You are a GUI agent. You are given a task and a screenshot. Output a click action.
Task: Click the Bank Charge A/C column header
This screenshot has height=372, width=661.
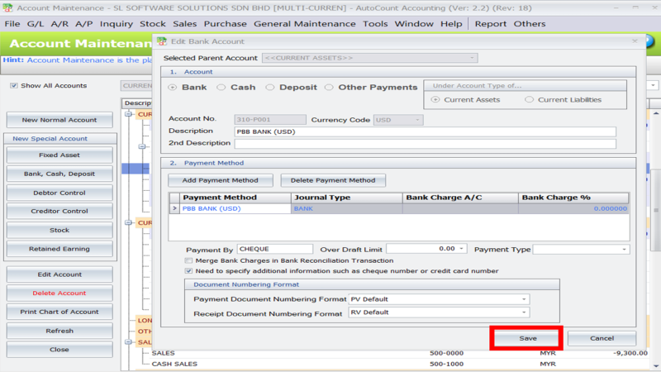tap(460, 198)
